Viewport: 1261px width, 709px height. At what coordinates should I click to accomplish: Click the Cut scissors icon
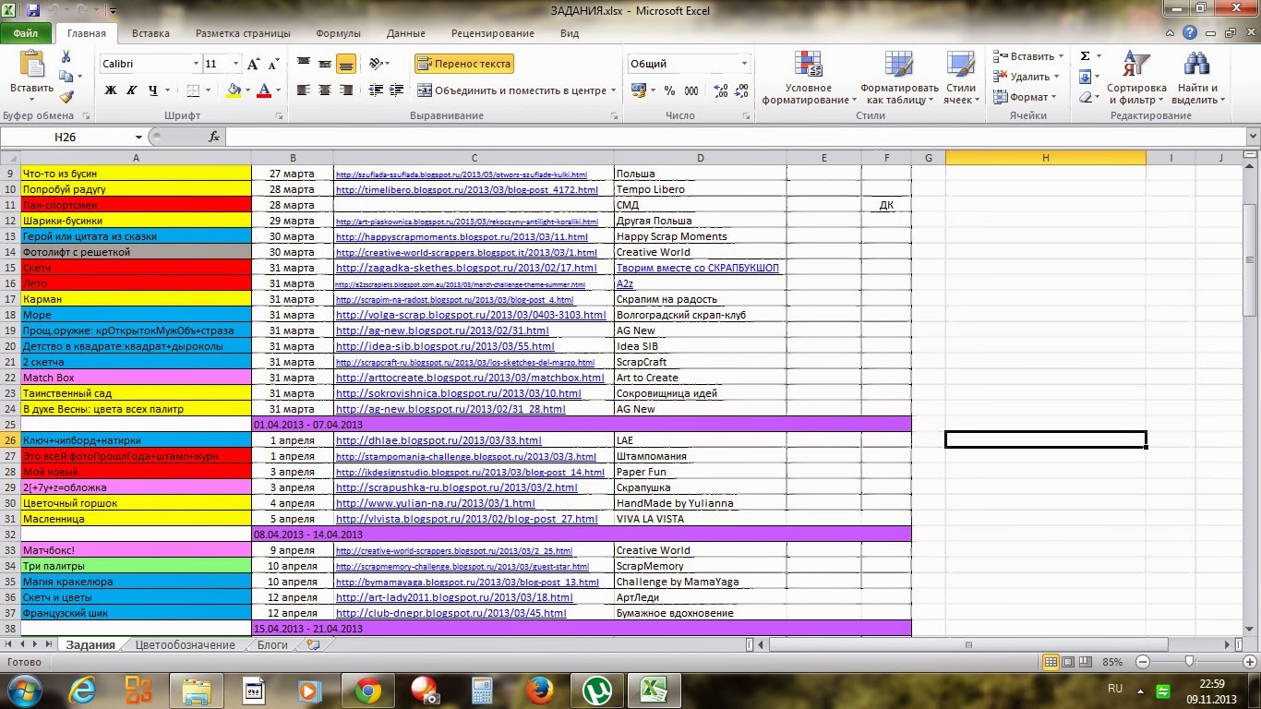(x=66, y=56)
